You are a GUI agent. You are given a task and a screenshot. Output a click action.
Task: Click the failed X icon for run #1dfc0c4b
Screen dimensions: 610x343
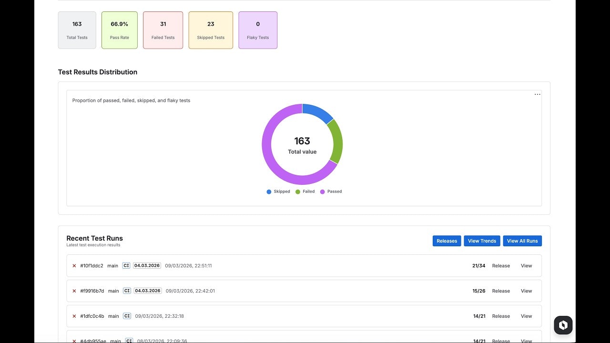point(74,316)
